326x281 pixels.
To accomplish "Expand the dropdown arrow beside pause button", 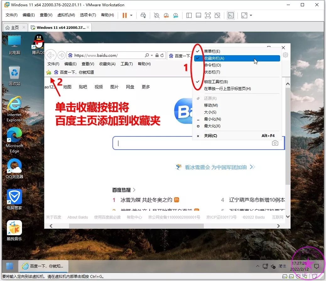I will (131, 15).
